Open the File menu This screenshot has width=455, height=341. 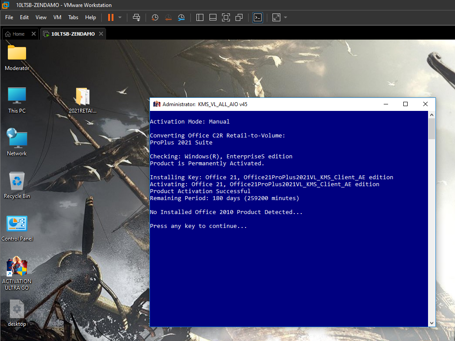pyautogui.click(x=9, y=17)
